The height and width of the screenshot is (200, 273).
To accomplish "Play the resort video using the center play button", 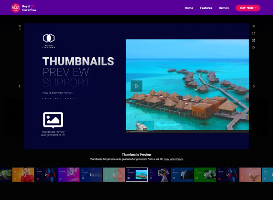I will pos(136,86).
